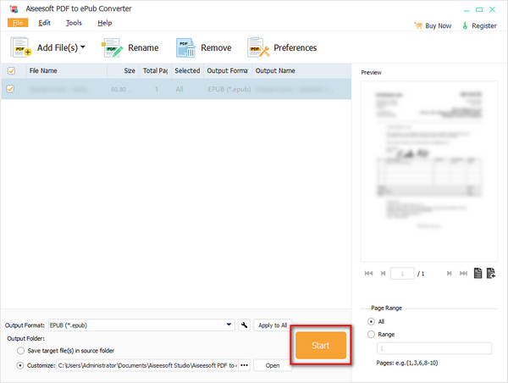Click the Output Name column header
Screen dimensions: 508x383
click(x=301, y=70)
